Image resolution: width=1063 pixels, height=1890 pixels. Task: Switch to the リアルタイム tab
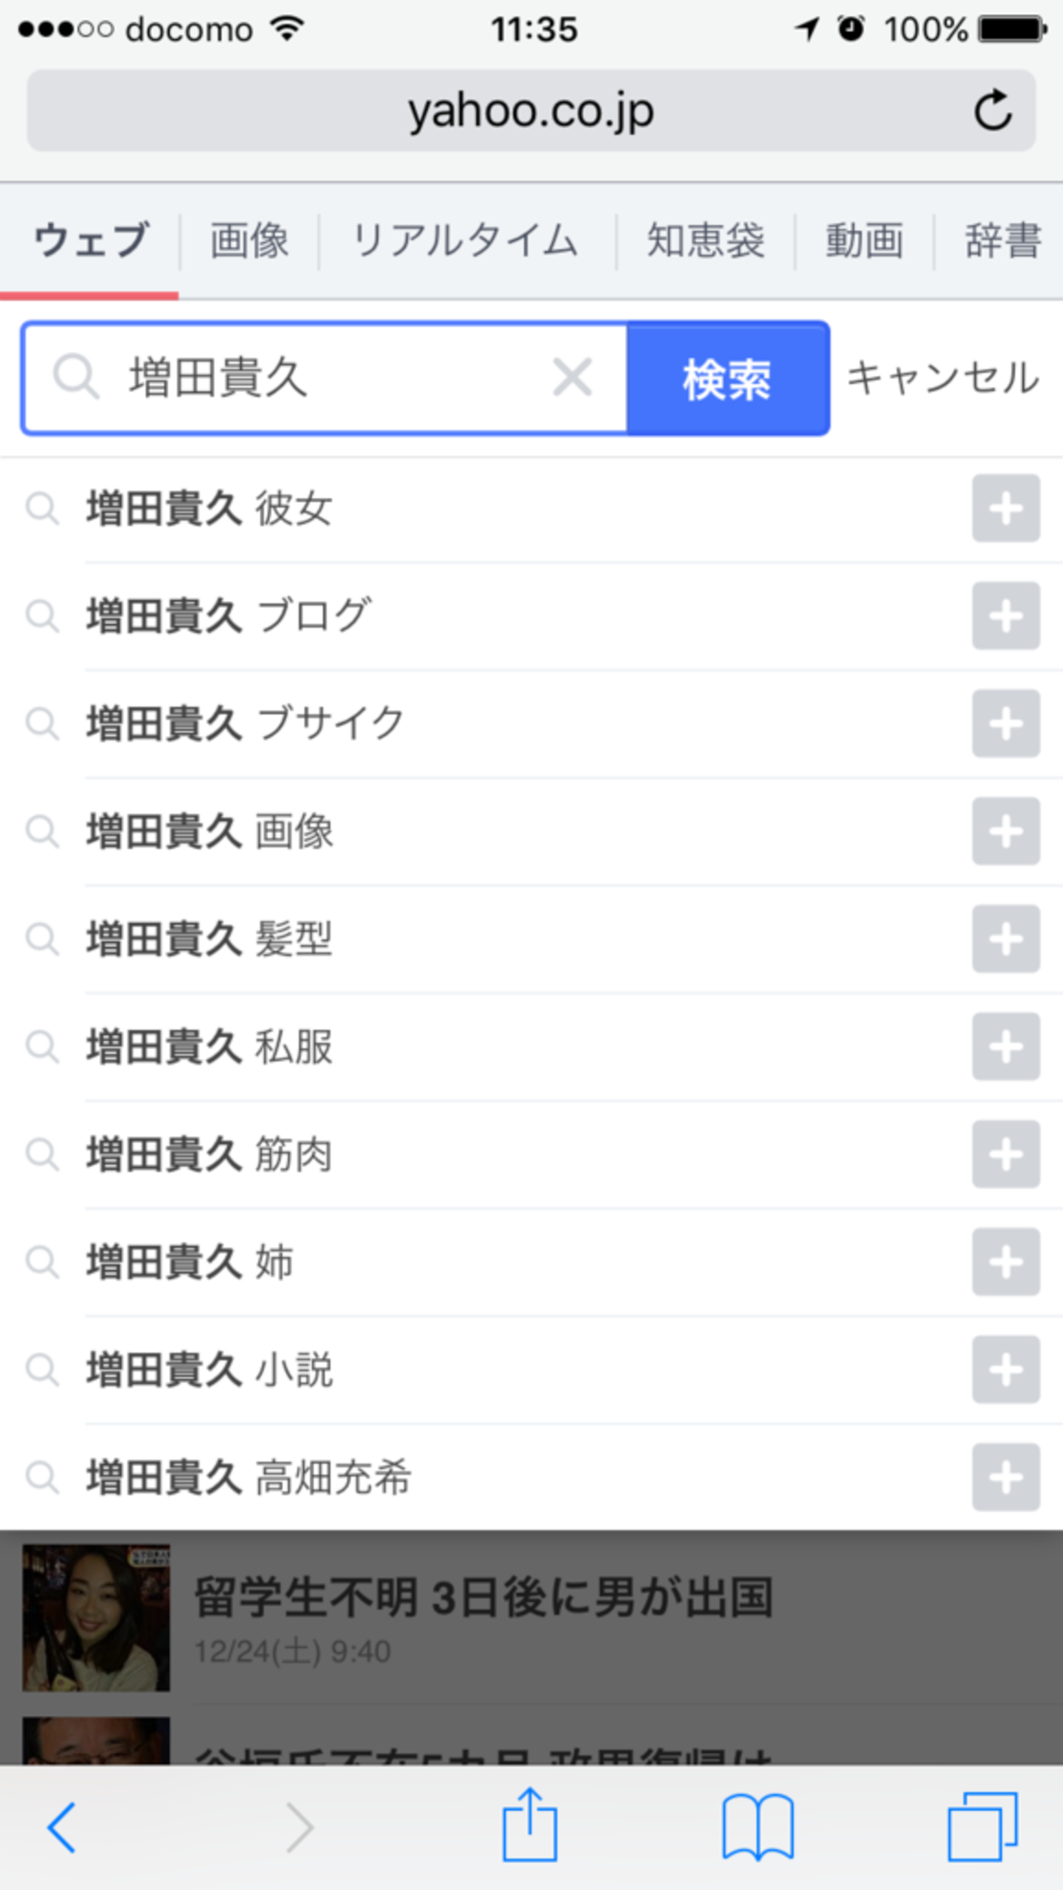pos(465,240)
